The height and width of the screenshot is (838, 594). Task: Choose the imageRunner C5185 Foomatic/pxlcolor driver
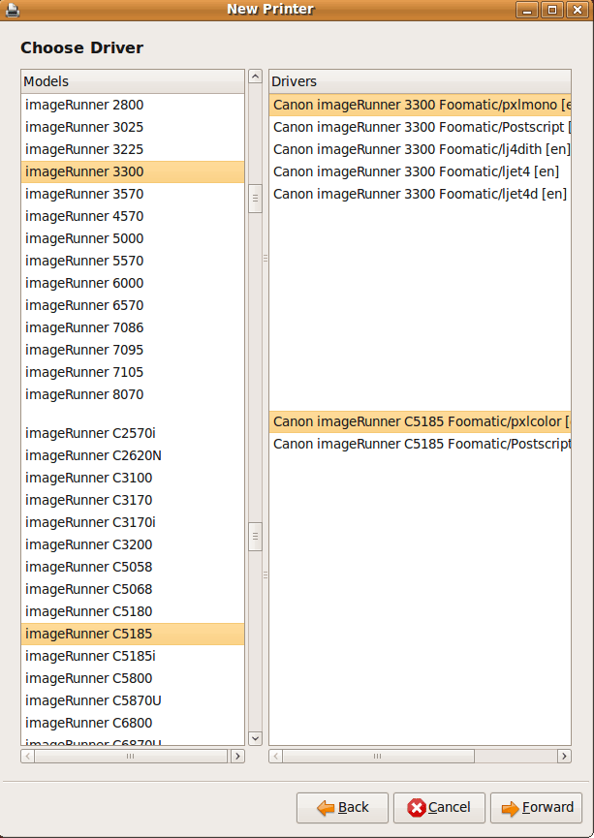(420, 421)
